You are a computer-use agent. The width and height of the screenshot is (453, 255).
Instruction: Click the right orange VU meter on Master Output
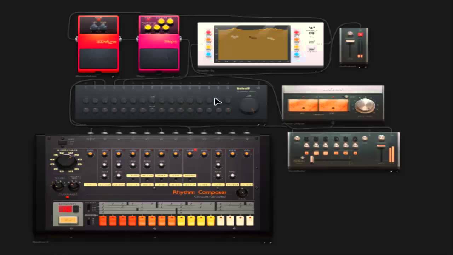(x=333, y=105)
